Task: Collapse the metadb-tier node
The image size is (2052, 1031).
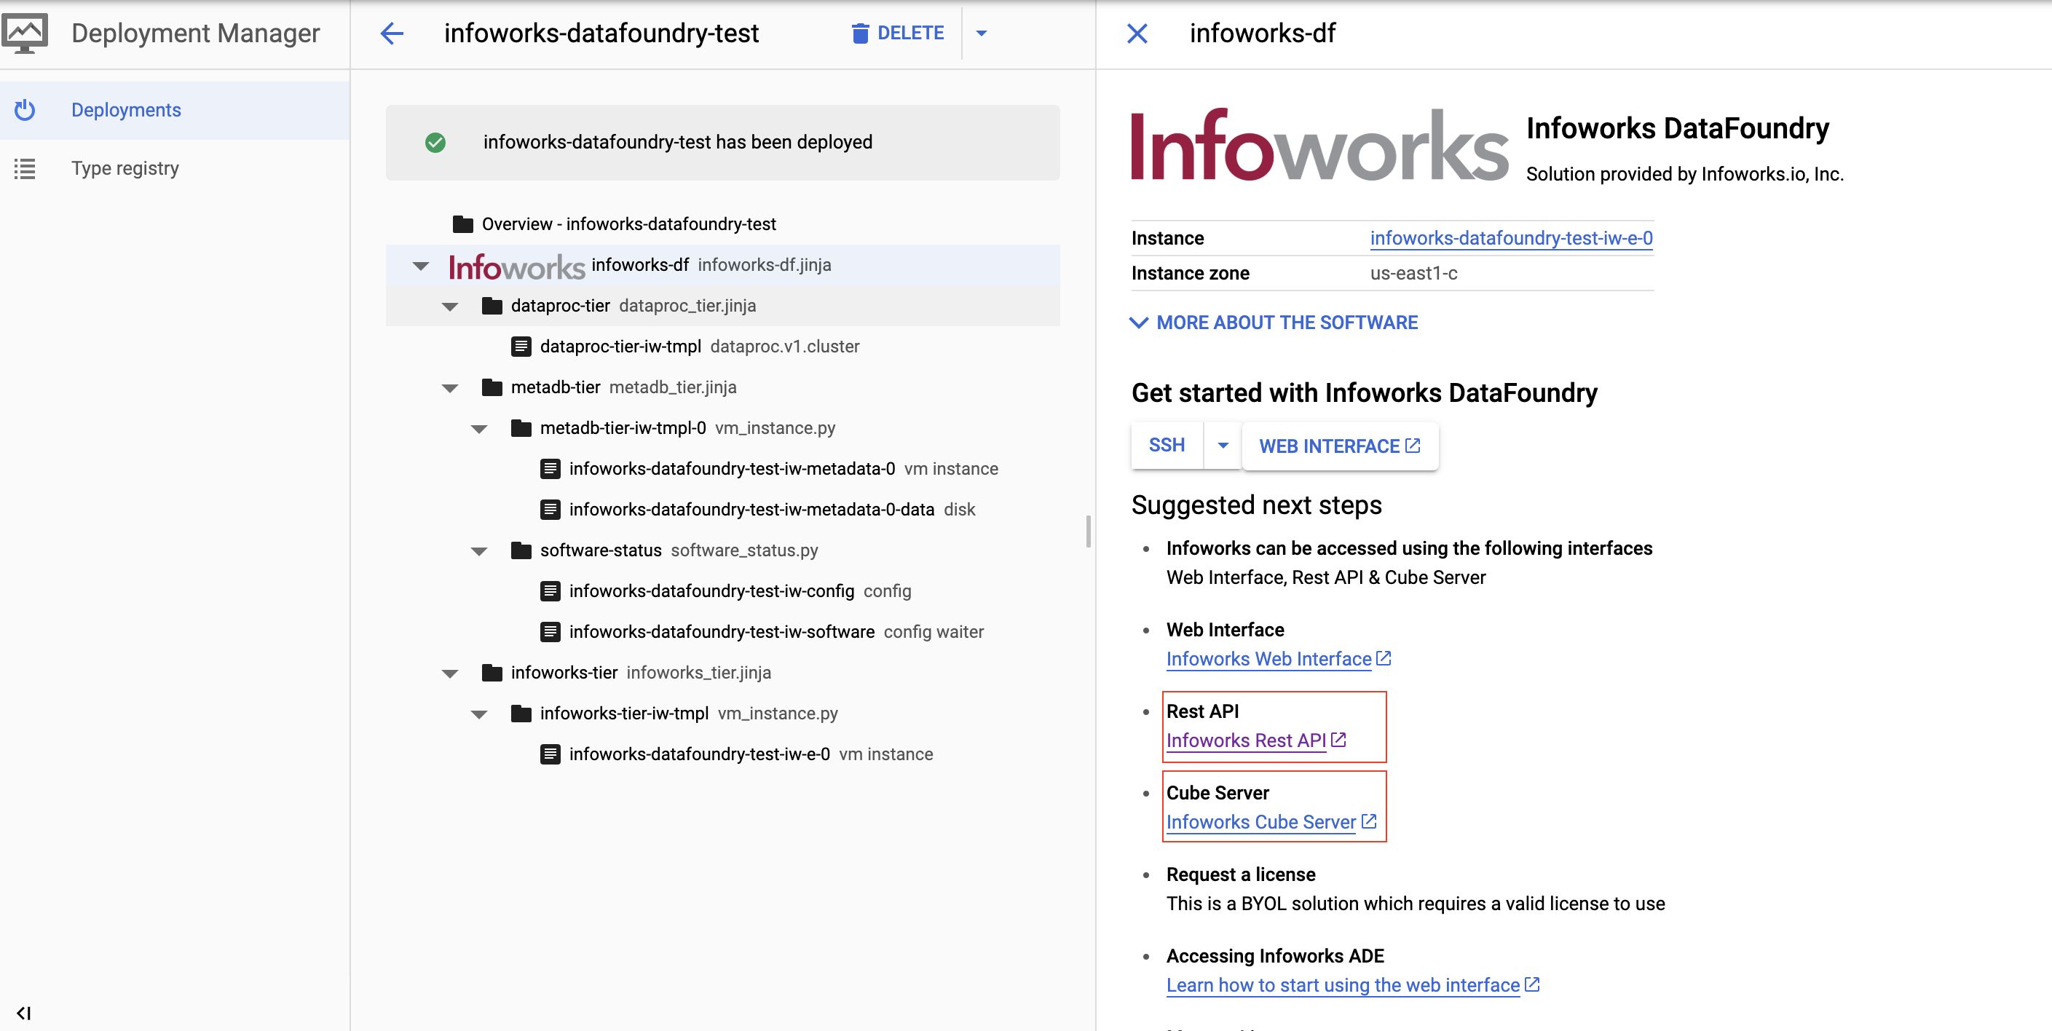Action: pos(450,388)
